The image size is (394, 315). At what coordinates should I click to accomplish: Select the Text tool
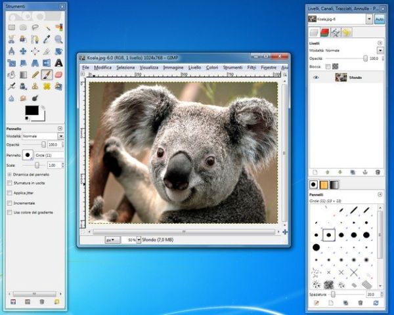click(x=58, y=62)
